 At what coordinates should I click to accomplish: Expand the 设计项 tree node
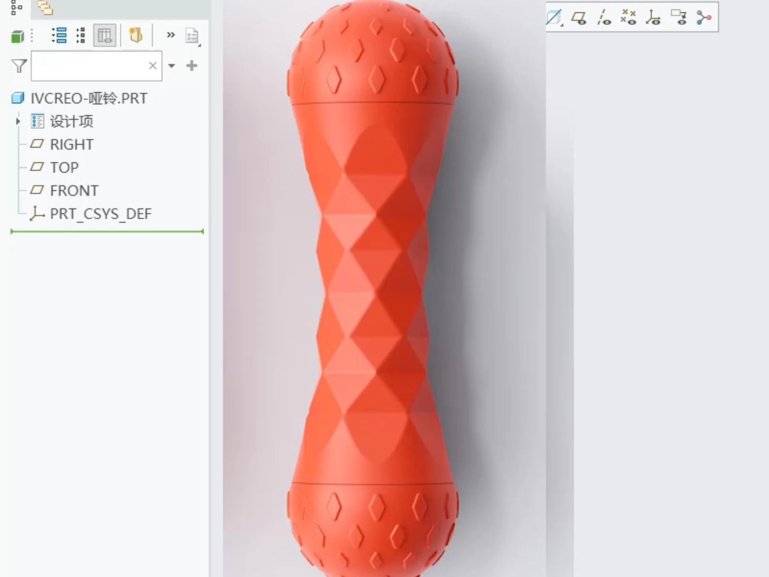18,121
